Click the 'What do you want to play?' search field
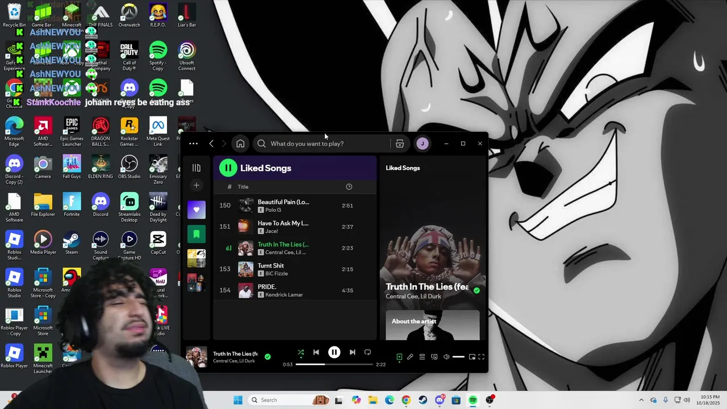 click(x=321, y=144)
